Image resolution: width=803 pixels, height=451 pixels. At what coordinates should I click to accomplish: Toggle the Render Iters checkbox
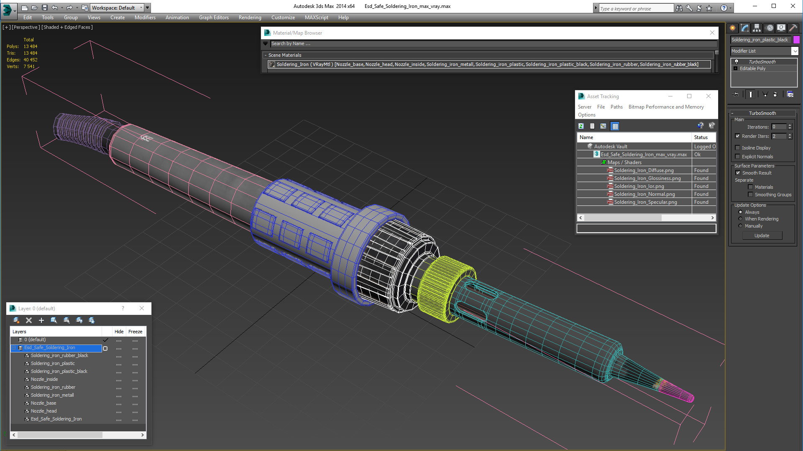click(738, 136)
